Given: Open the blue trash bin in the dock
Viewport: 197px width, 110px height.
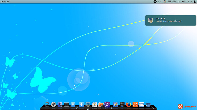Looking at the screenshot, I should point(148,105).
